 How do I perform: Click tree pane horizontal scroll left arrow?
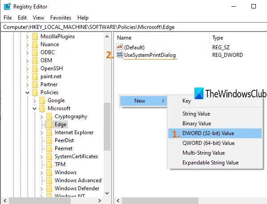point(5,200)
